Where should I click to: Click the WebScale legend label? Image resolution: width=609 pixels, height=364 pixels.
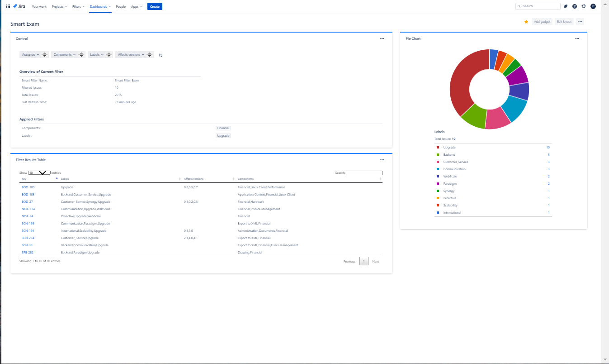click(x=451, y=177)
